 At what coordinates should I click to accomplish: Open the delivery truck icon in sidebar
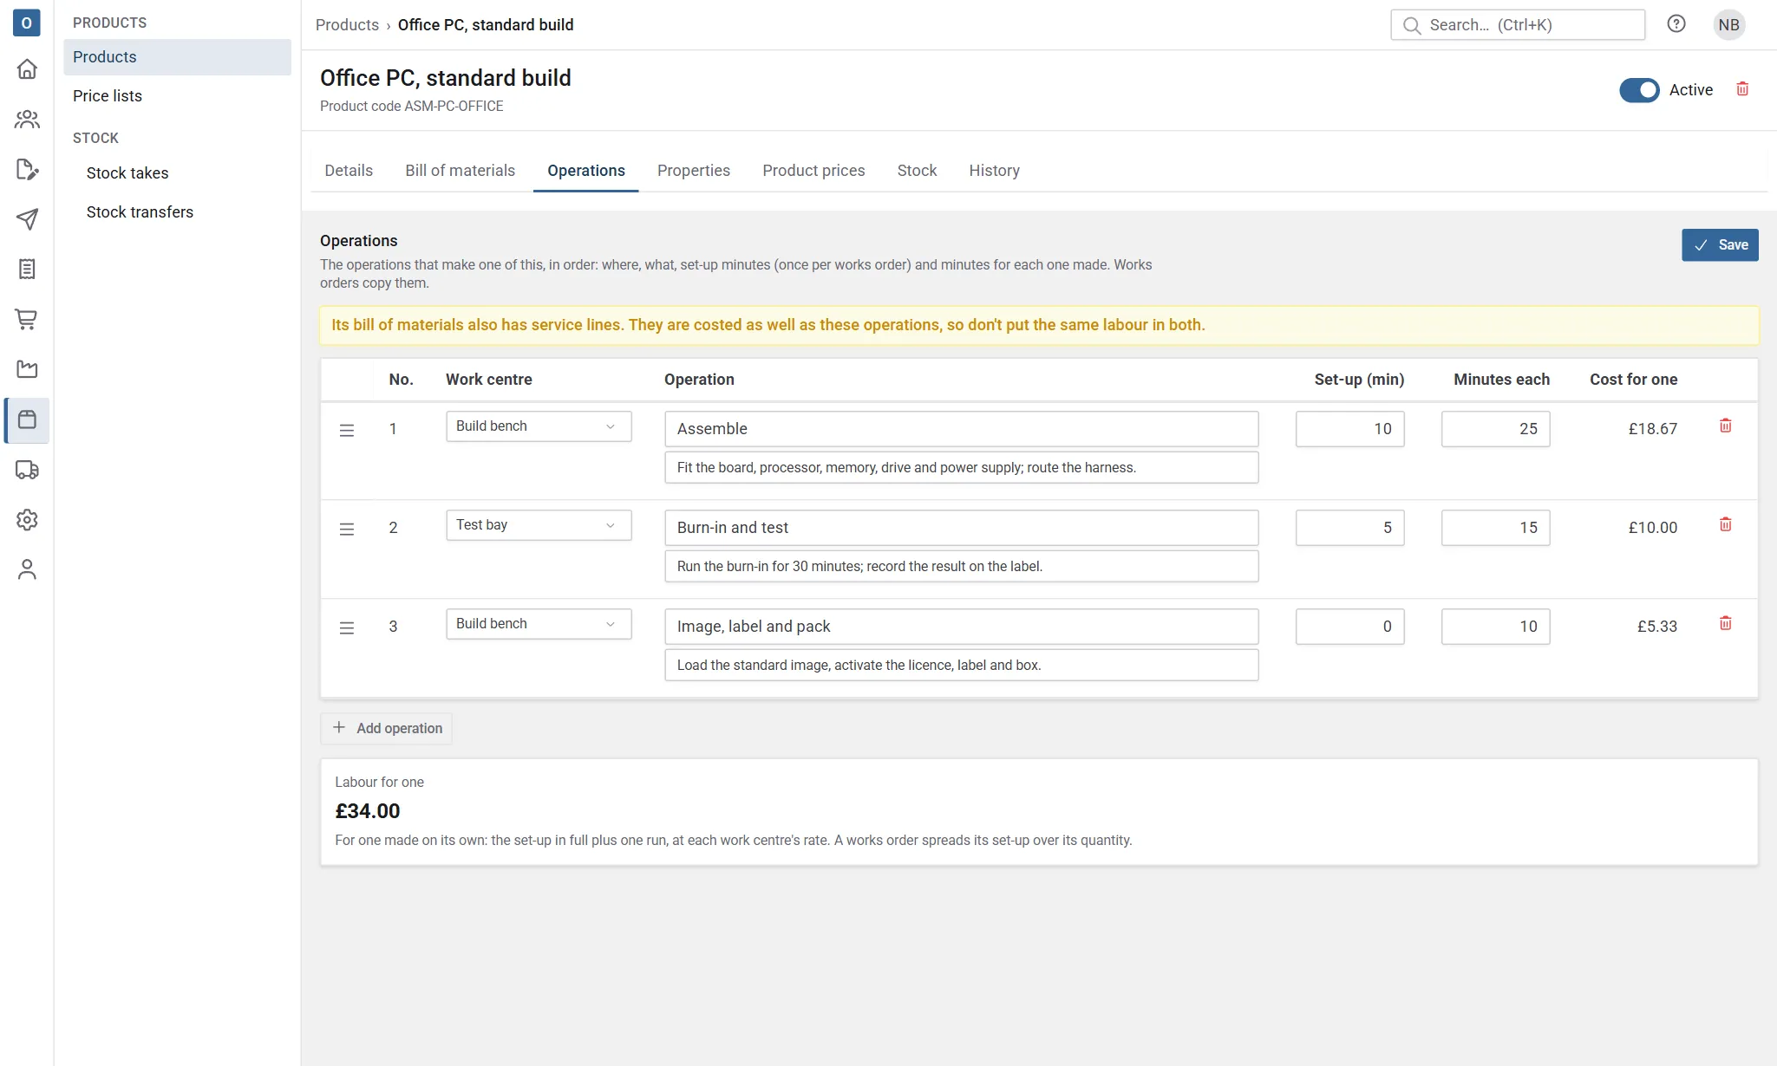27,470
